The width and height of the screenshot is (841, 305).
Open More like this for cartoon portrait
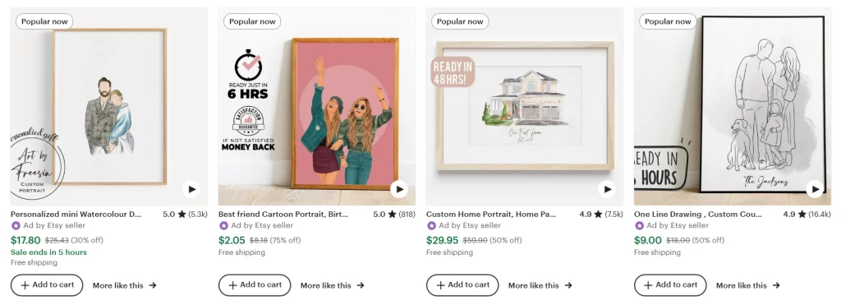tap(332, 285)
